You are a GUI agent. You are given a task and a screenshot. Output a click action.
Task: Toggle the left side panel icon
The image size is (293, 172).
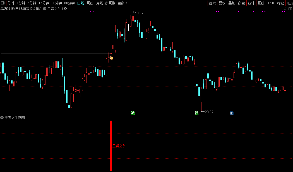point(3,3)
